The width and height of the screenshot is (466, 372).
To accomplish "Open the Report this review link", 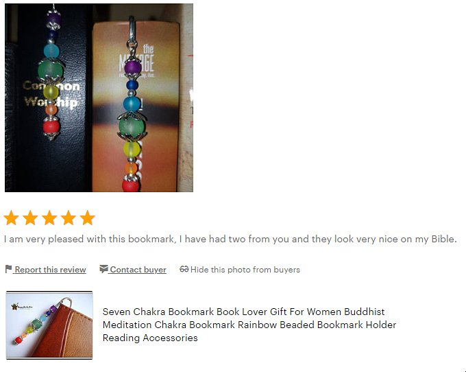I will (x=50, y=270).
